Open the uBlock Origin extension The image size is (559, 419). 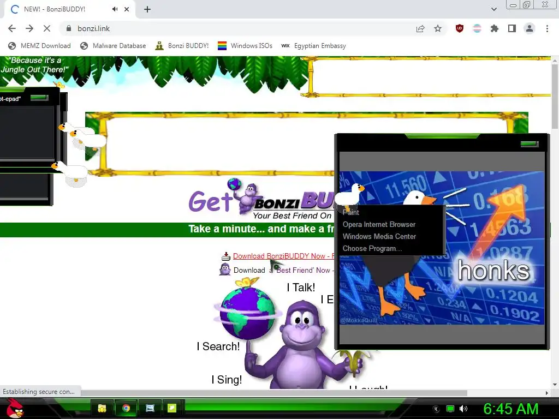pos(460,28)
